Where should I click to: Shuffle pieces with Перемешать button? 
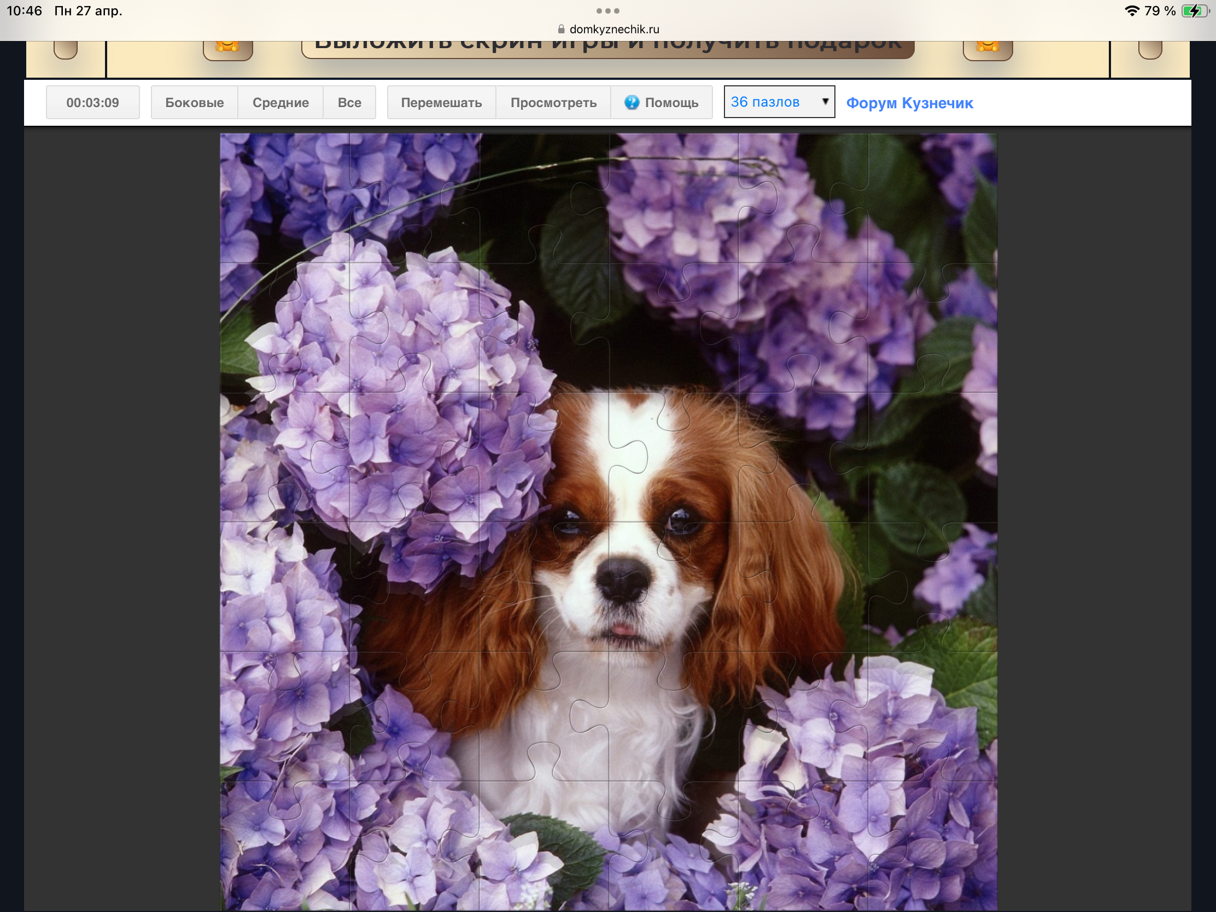441,102
